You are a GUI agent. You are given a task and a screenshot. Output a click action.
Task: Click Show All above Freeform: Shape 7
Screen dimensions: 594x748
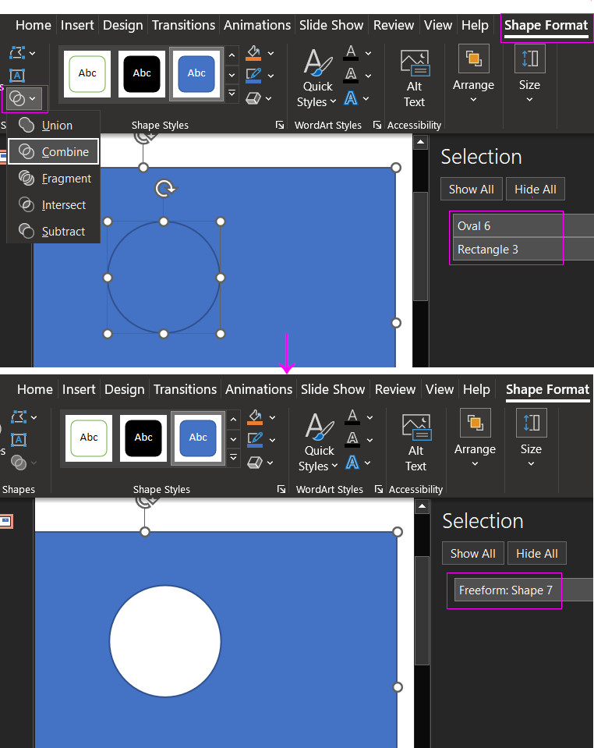point(473,553)
